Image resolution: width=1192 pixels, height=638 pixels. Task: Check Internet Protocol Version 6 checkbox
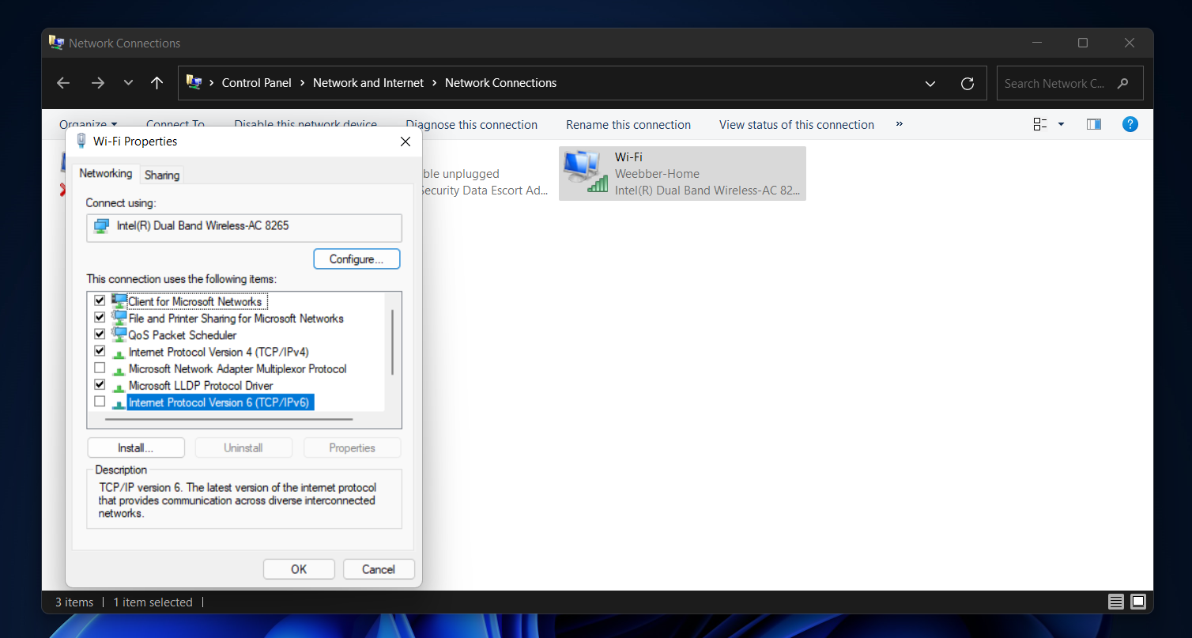(100, 402)
